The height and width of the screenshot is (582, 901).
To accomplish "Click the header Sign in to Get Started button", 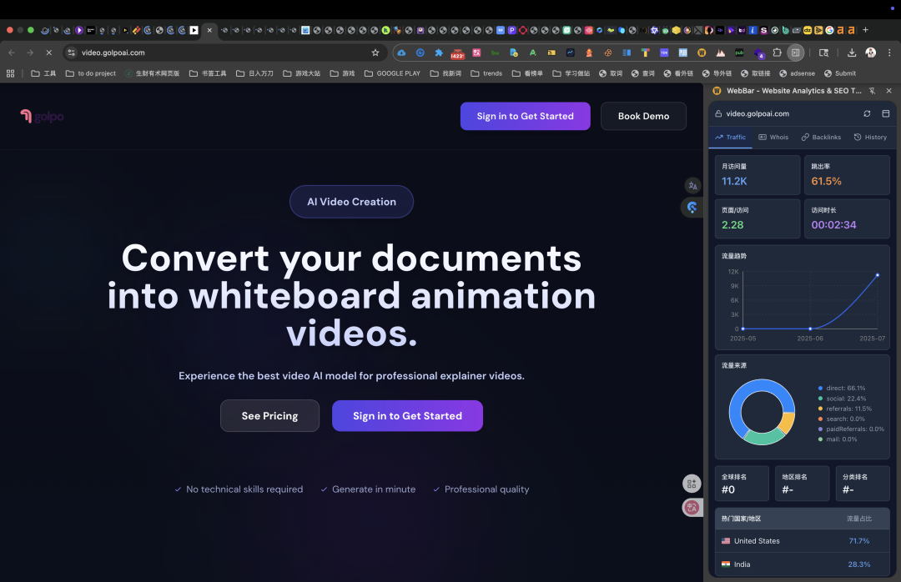I will click(x=526, y=116).
